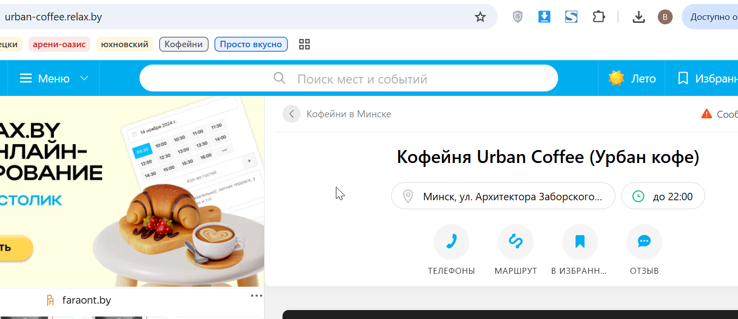Click the sun icon beside Лето
The height and width of the screenshot is (319, 738).
[616, 78]
